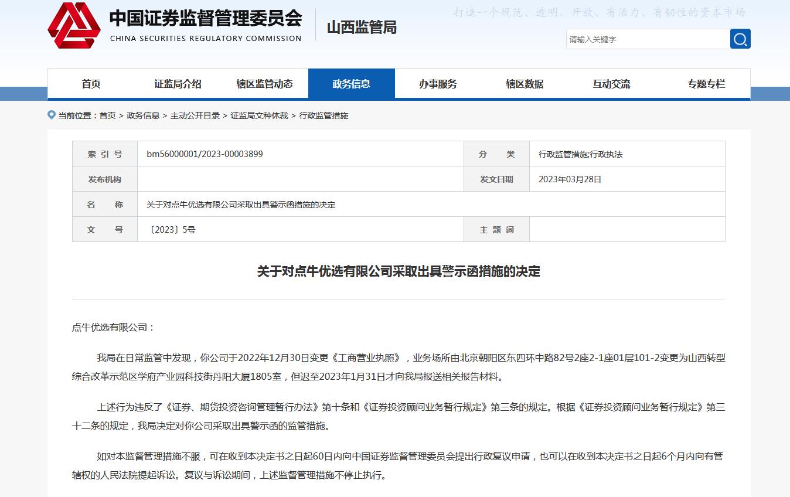Screen dimensions: 790x497
Task: Click the document number 〔2023〕5号
Action: [x=171, y=230]
